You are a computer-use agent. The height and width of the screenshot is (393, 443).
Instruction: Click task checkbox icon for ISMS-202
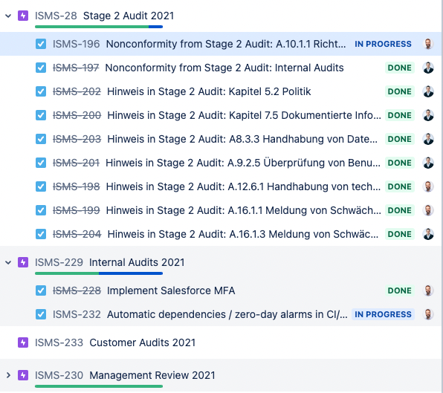coord(41,91)
